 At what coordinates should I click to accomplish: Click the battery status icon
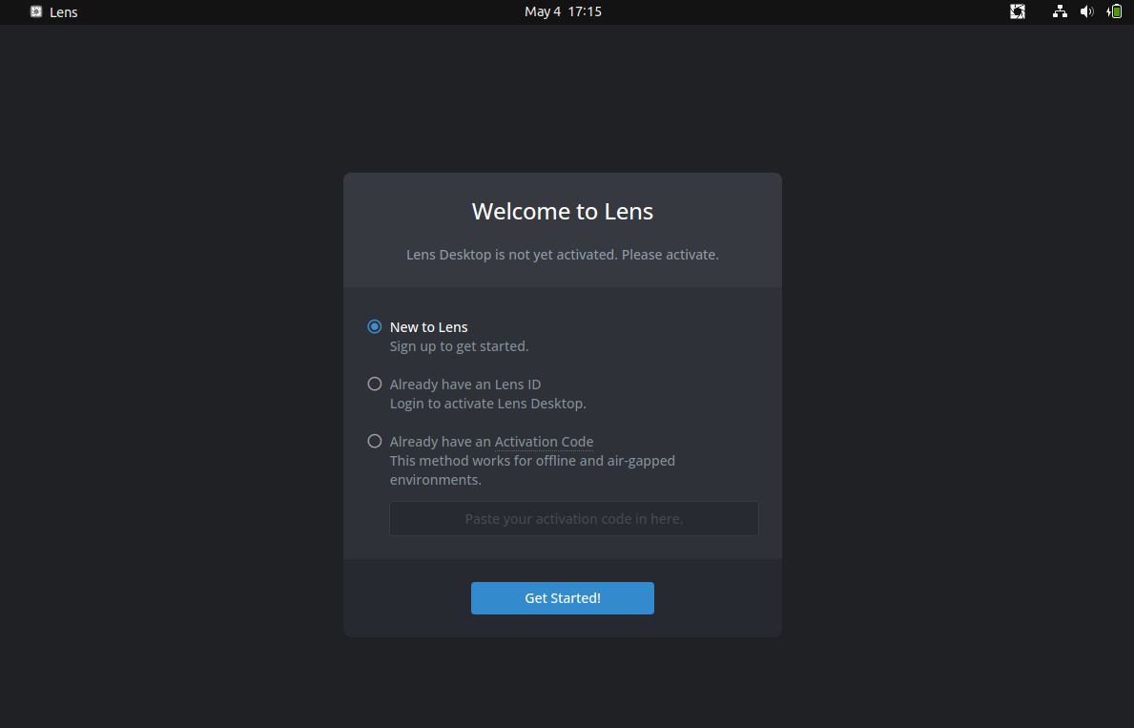1114,11
